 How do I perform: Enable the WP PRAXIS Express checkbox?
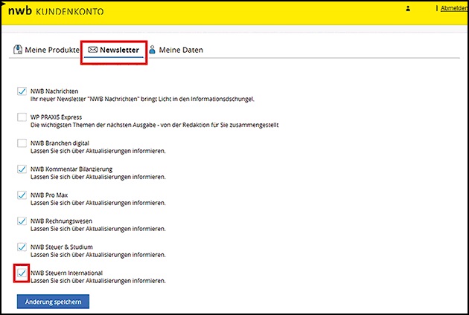[22, 117]
